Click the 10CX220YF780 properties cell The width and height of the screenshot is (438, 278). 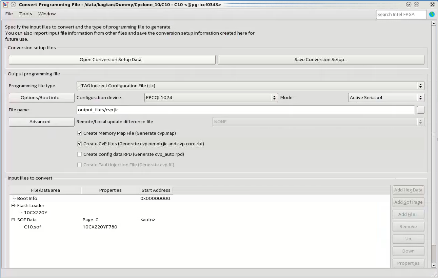(x=100, y=227)
